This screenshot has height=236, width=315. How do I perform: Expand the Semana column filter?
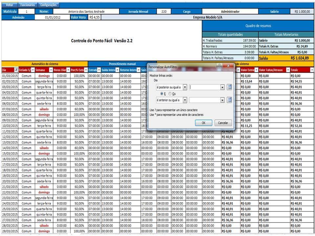click(x=51, y=70)
